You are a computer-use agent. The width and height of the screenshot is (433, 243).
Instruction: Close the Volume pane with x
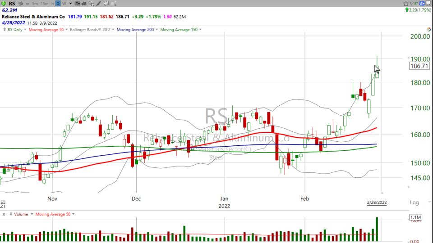[4, 214]
